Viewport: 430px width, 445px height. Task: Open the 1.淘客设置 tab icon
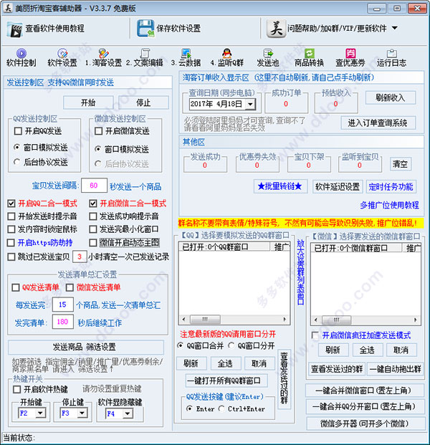click(x=103, y=53)
